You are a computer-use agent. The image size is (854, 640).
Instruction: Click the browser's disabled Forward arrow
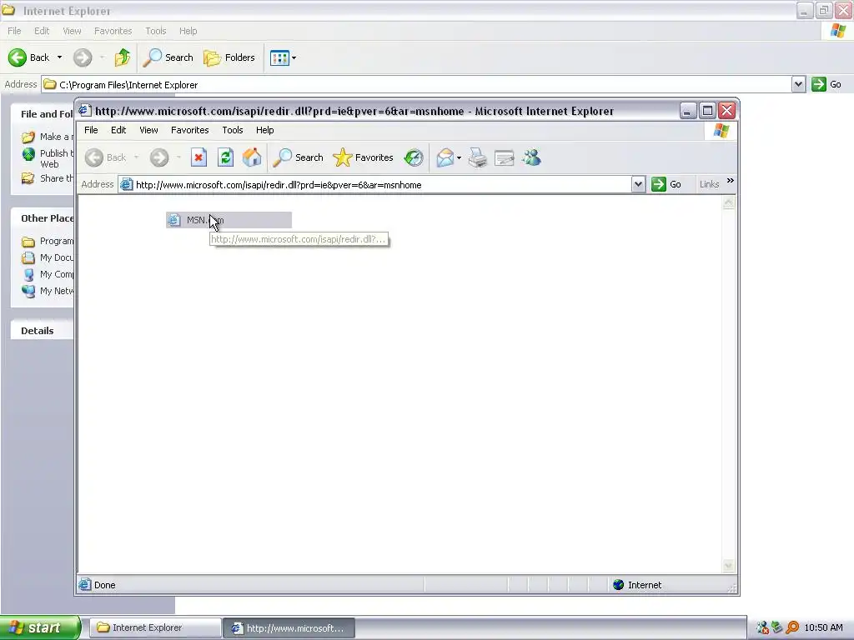[x=159, y=157]
